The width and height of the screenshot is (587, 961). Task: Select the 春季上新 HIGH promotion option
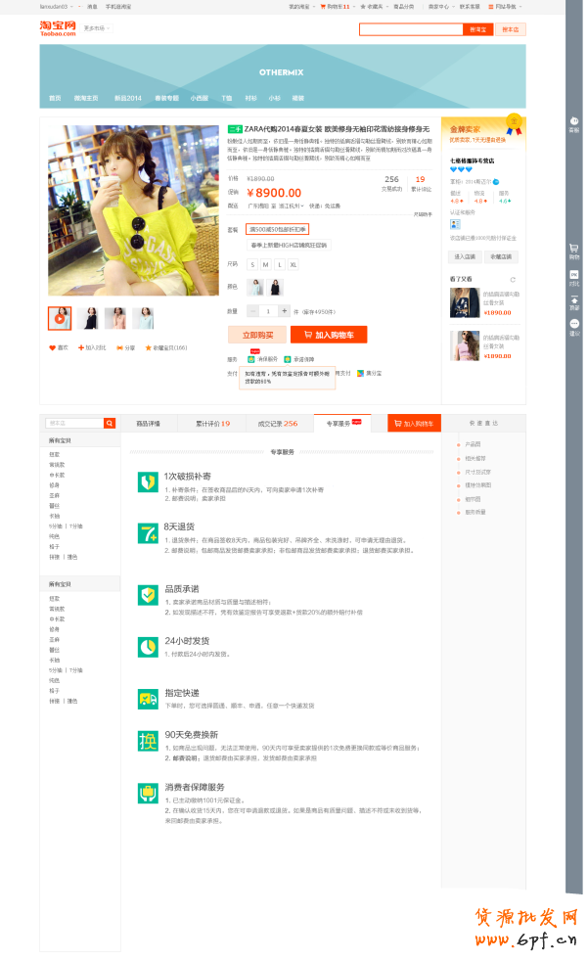pos(290,246)
